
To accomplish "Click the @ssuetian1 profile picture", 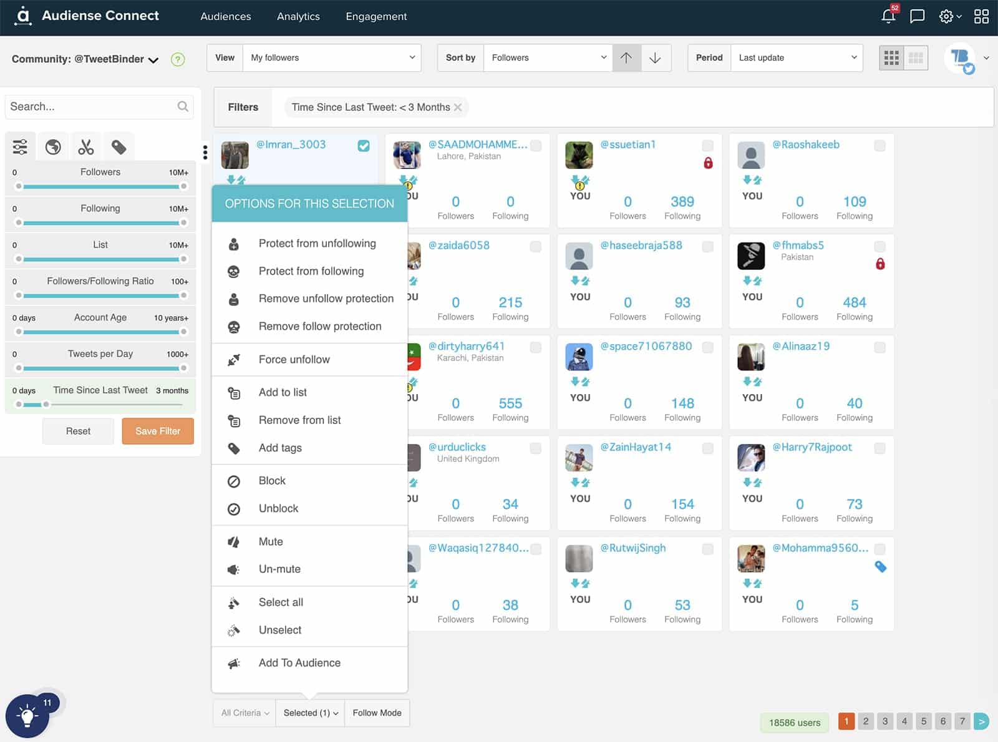I will (579, 155).
